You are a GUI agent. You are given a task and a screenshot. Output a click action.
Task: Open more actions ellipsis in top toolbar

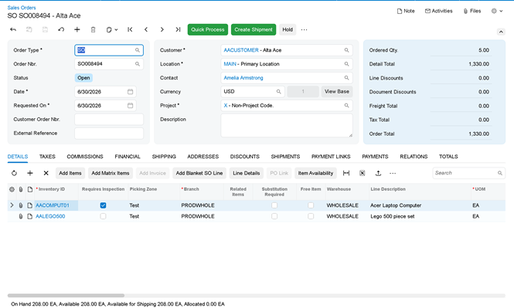tap(305, 29)
